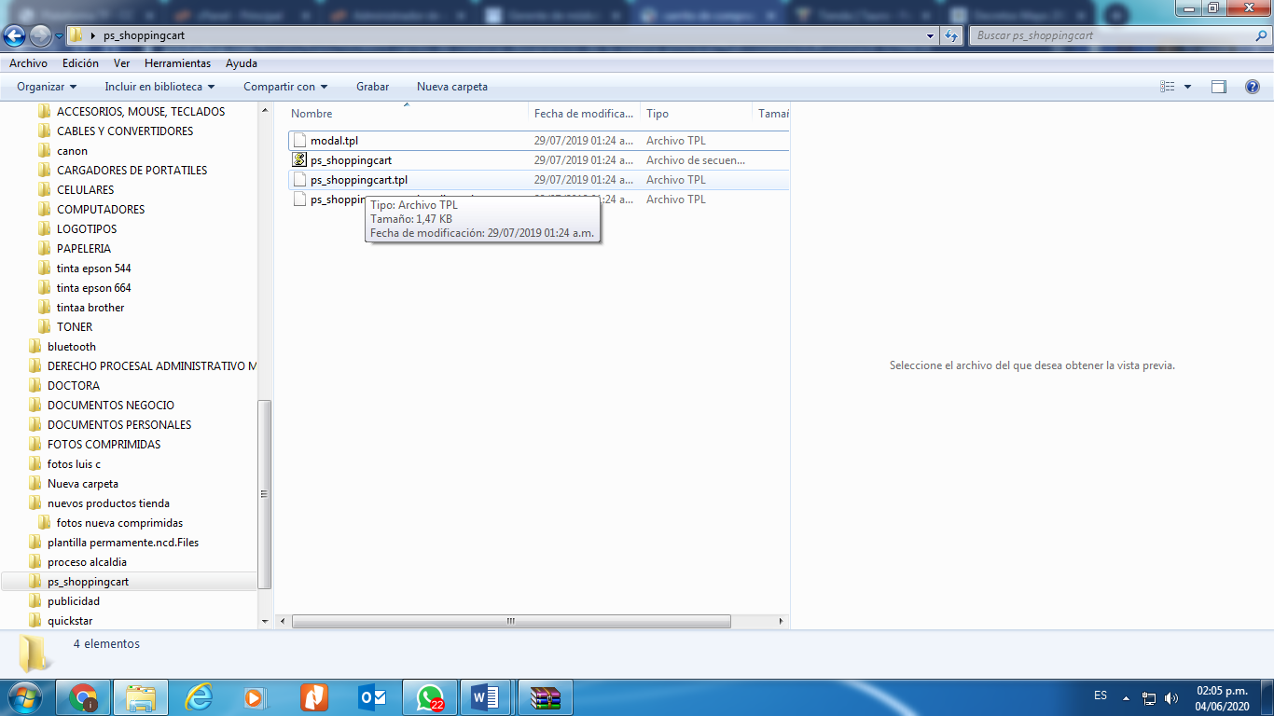Select tinta epson 664 folder
This screenshot has height=716, width=1274.
tap(93, 288)
